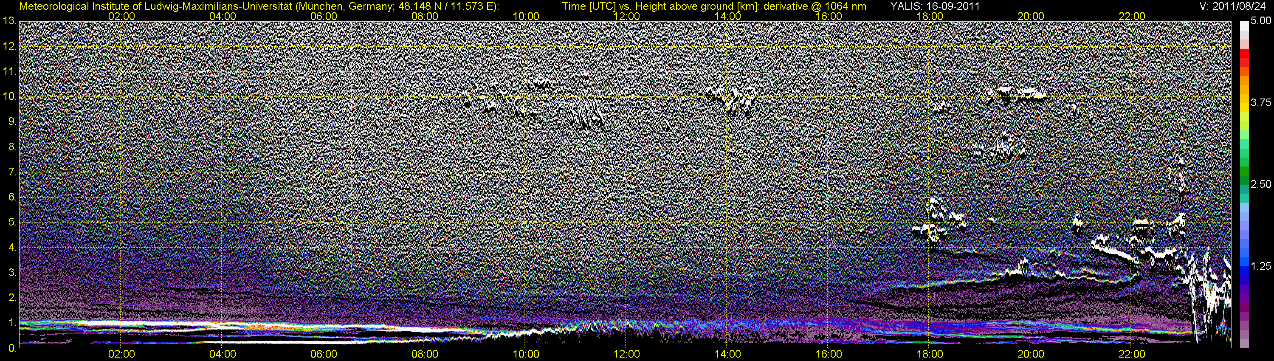
Task: Click the 'YALIS: 16-09-2011' date label
Action: pyautogui.click(x=935, y=6)
